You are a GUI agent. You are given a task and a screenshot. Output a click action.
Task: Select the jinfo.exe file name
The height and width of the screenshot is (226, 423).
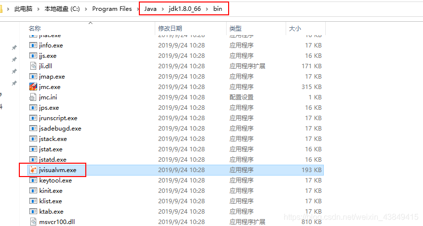(x=51, y=45)
